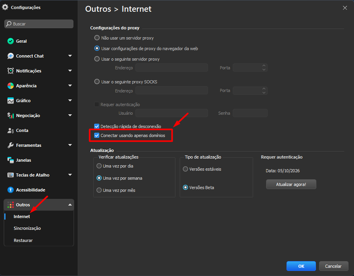Select 'Versões estáveis' update type
This screenshot has height=276, width=354.
tap(185, 169)
